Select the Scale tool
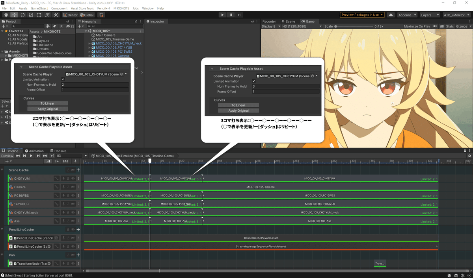473x278 pixels. point(31,15)
